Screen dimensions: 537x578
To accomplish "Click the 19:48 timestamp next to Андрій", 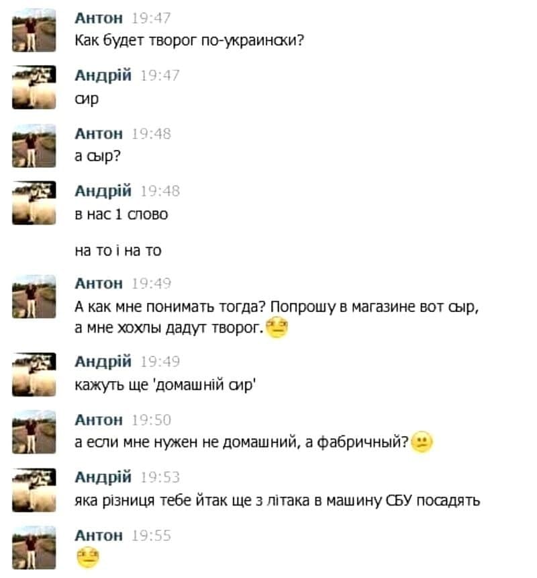I will coord(160,192).
